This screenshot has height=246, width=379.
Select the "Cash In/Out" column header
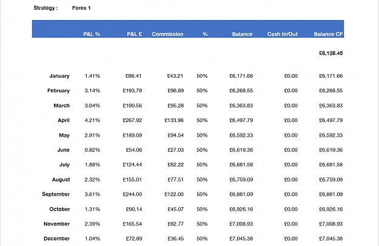point(283,34)
